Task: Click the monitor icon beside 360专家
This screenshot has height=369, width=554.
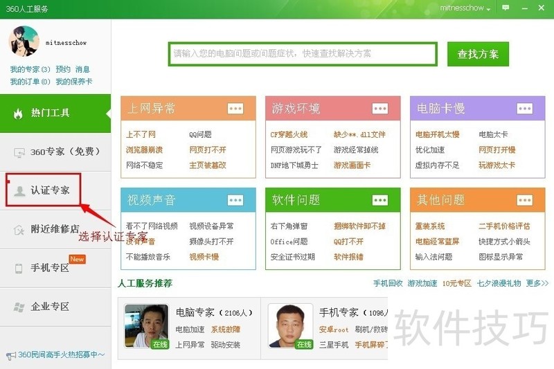Action: 19,152
